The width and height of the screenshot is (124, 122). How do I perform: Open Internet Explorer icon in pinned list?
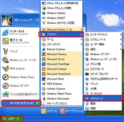(5, 32)
